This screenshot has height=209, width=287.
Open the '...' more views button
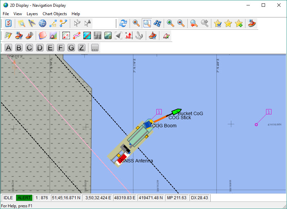[x=95, y=48]
